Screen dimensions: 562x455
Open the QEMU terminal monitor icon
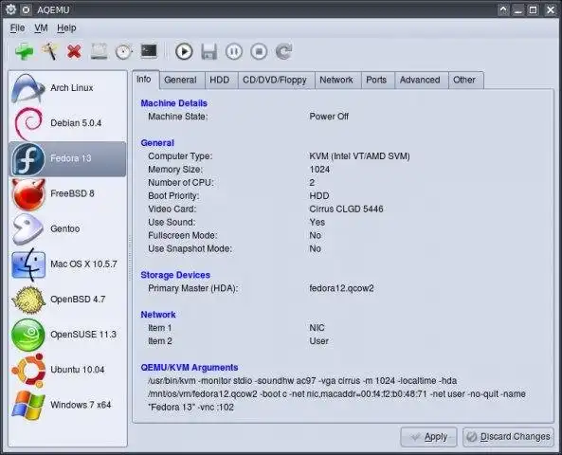click(x=149, y=51)
